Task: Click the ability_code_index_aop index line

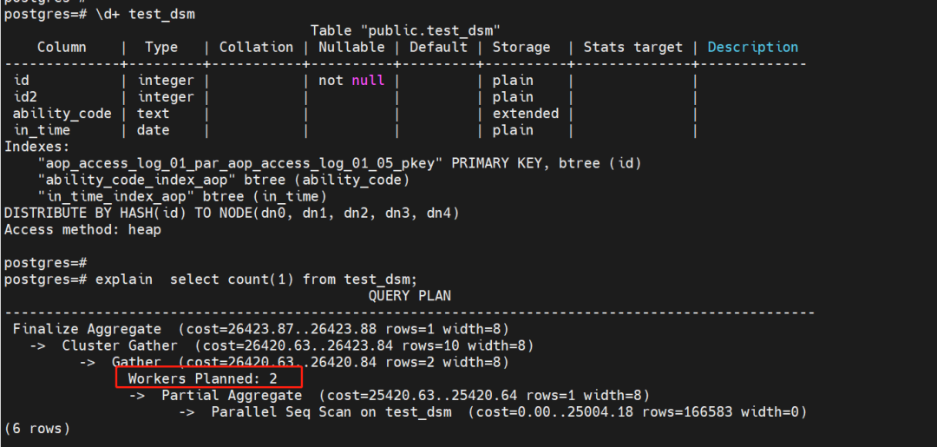Action: [222, 180]
